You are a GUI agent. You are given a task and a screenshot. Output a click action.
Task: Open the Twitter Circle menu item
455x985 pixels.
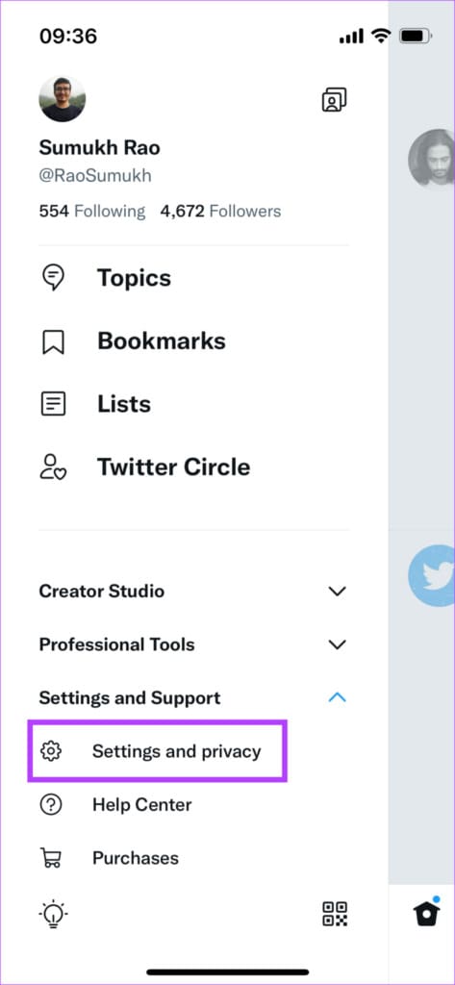click(173, 467)
